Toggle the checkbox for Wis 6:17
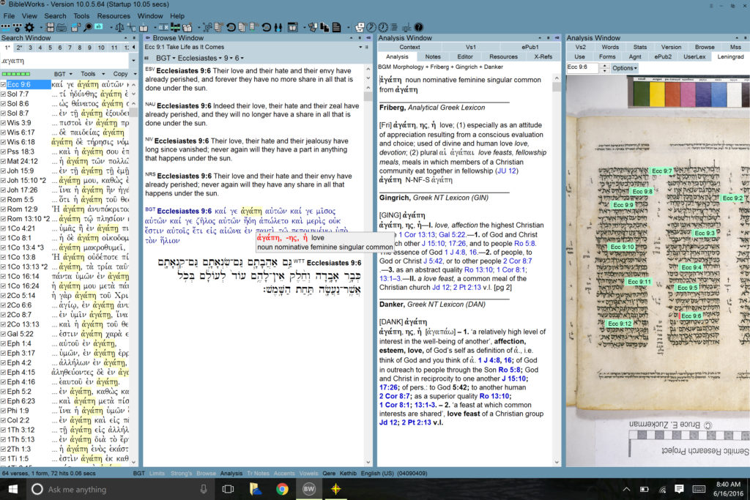This screenshot has height=500, width=750. click(x=4, y=133)
